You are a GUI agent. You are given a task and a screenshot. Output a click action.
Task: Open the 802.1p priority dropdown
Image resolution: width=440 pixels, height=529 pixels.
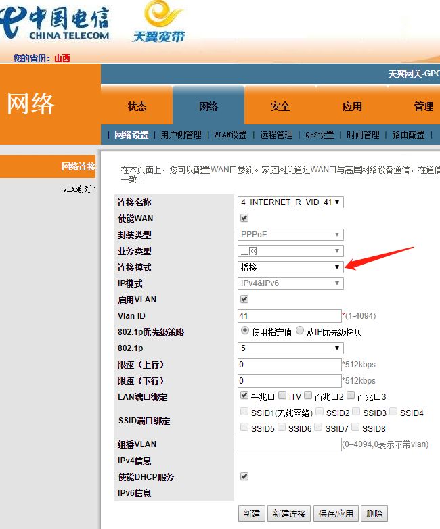click(290, 348)
